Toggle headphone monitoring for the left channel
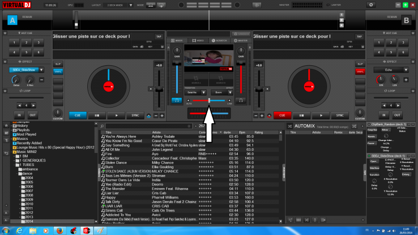The height and width of the screenshot is (235, 418). 176,100
